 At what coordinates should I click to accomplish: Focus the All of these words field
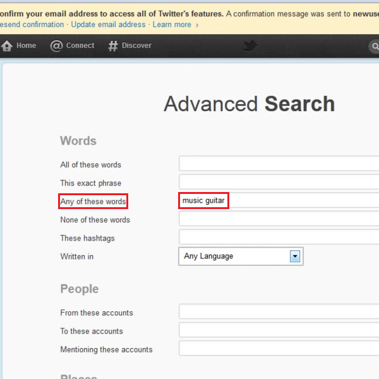point(279,164)
